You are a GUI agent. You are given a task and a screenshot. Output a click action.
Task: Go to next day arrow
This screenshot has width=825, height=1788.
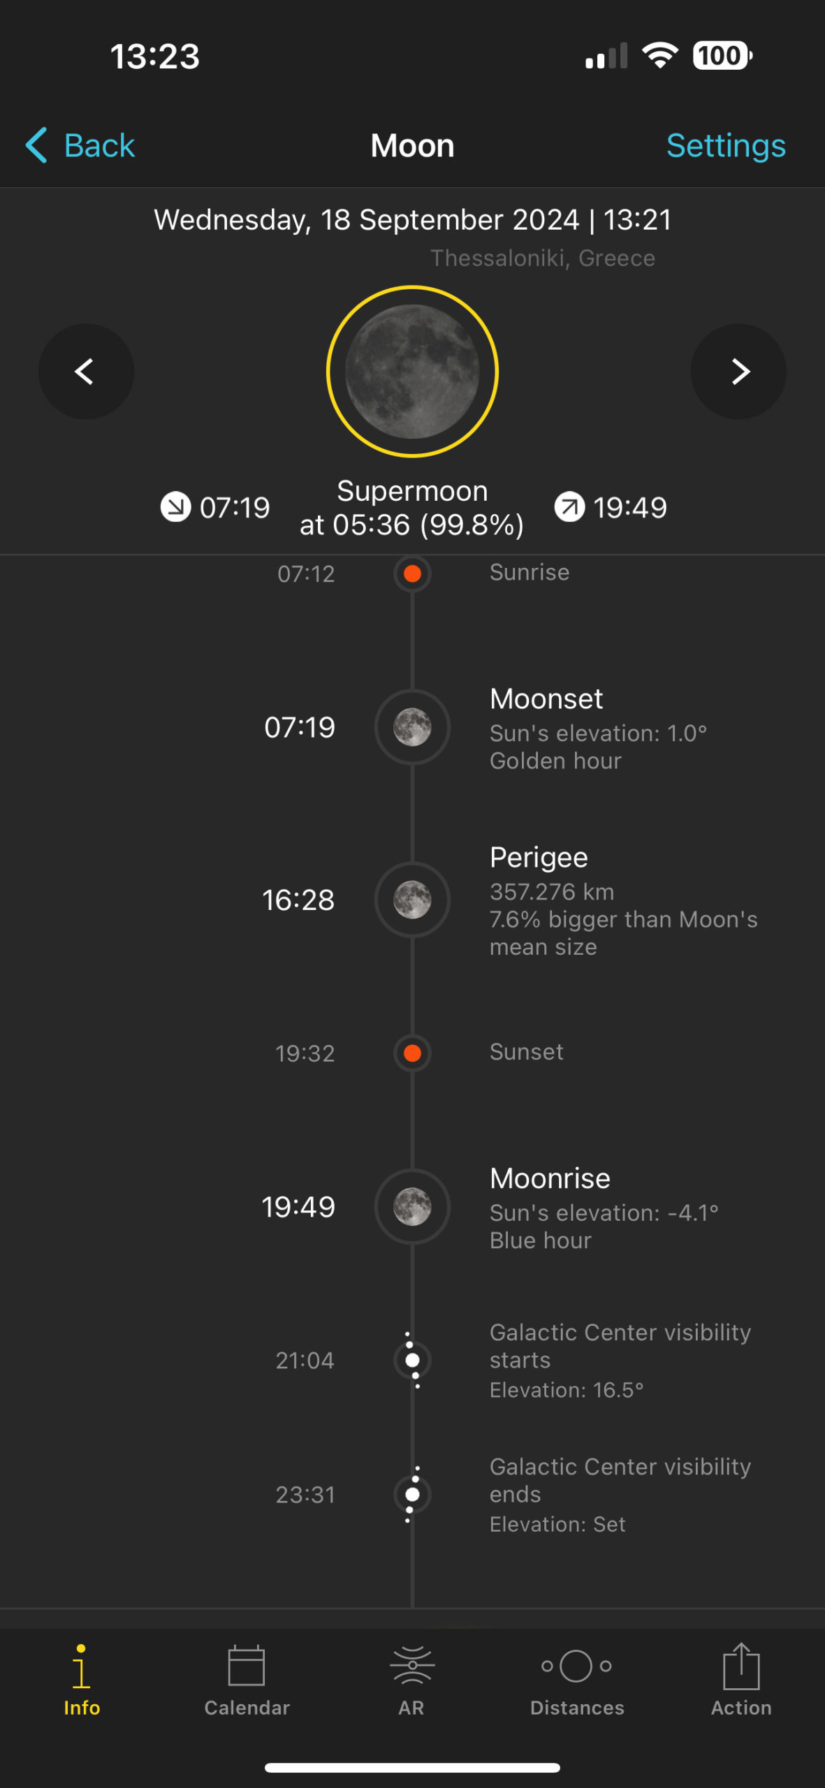pyautogui.click(x=738, y=372)
